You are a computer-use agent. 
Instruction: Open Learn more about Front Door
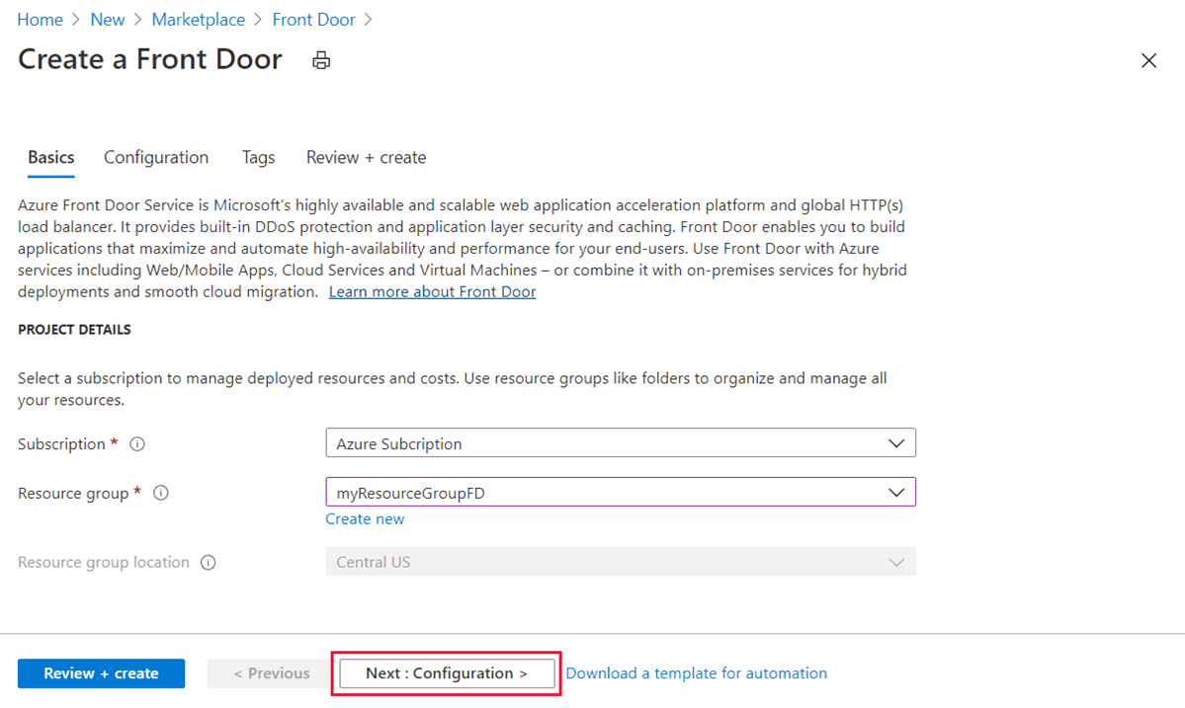(432, 291)
